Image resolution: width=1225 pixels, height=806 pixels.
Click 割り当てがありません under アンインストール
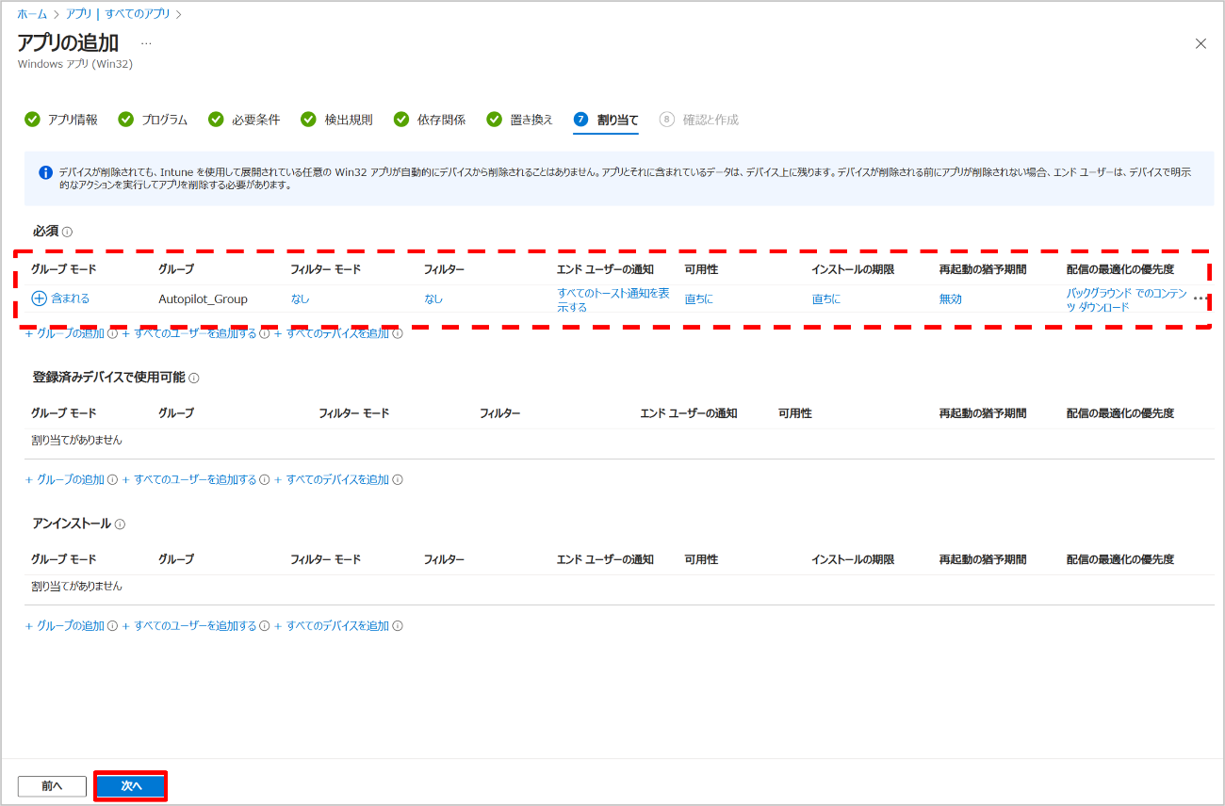click(x=76, y=586)
